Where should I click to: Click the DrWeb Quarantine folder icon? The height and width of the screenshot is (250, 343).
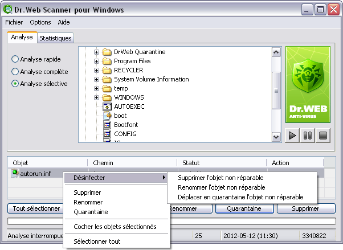[x=107, y=52]
